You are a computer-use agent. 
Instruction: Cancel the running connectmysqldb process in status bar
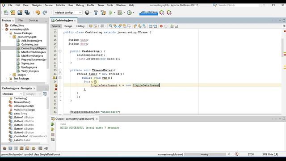[229, 154]
